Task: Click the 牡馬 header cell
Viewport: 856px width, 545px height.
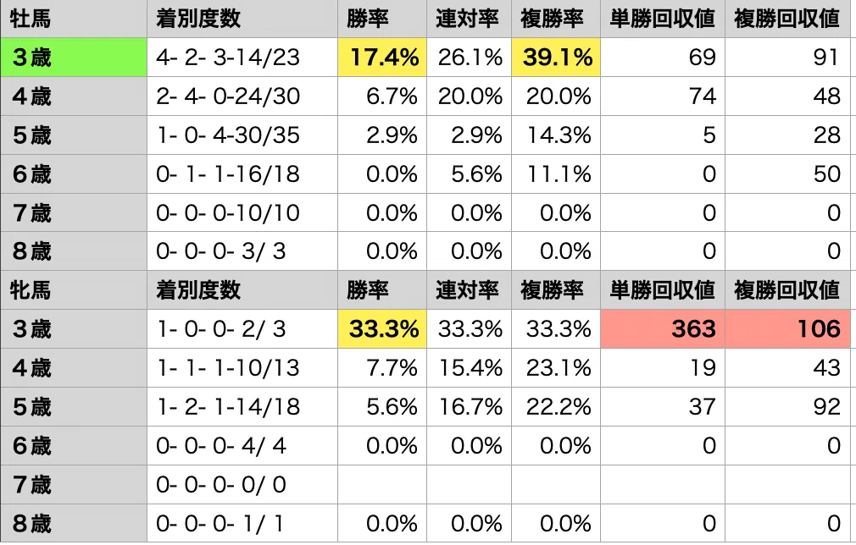Action: (74, 19)
